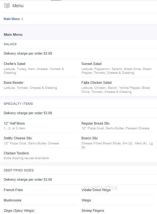Screen dimensions: 157x214
Task: Click the menu book icon
Action: [x=7, y=6]
